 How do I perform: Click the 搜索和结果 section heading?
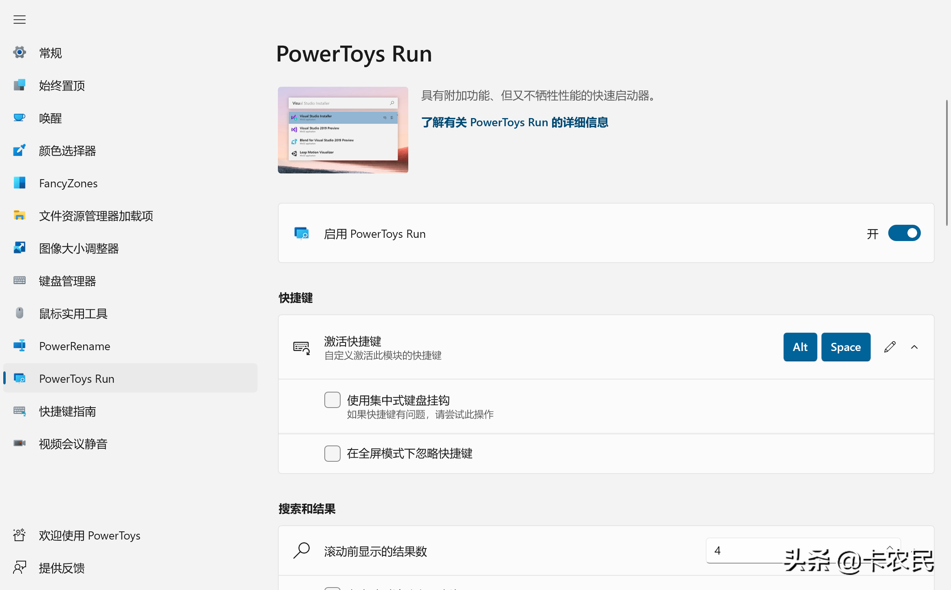[x=307, y=509]
